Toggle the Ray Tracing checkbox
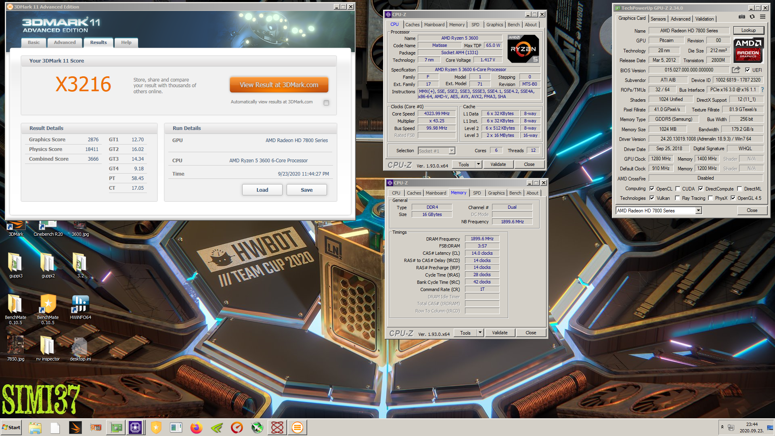Image resolution: width=775 pixels, height=436 pixels. (x=677, y=198)
